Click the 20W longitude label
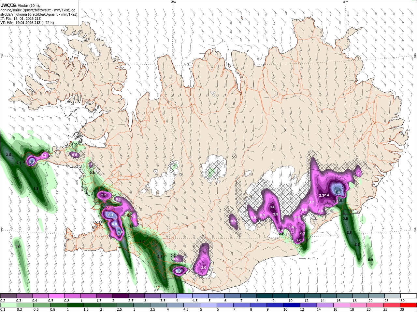Viewport: 417px width, 312px height. 173,2
